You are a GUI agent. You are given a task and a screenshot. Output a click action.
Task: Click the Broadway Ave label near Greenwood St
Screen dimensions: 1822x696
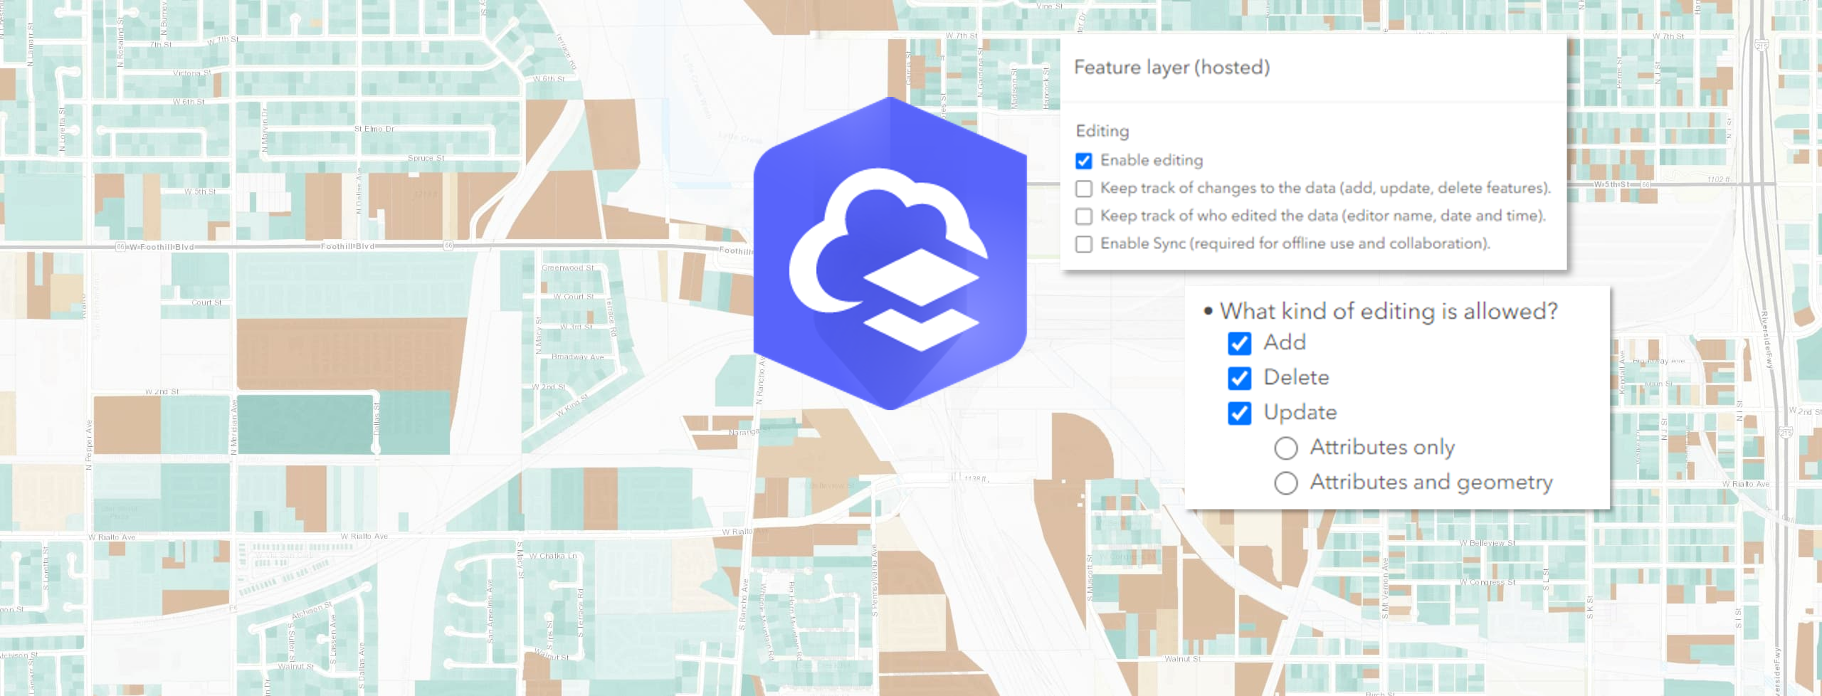click(x=578, y=357)
